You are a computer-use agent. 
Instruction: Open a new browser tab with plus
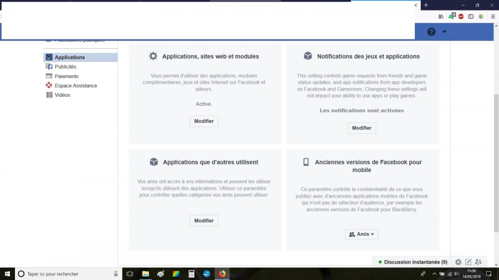click(426, 5)
